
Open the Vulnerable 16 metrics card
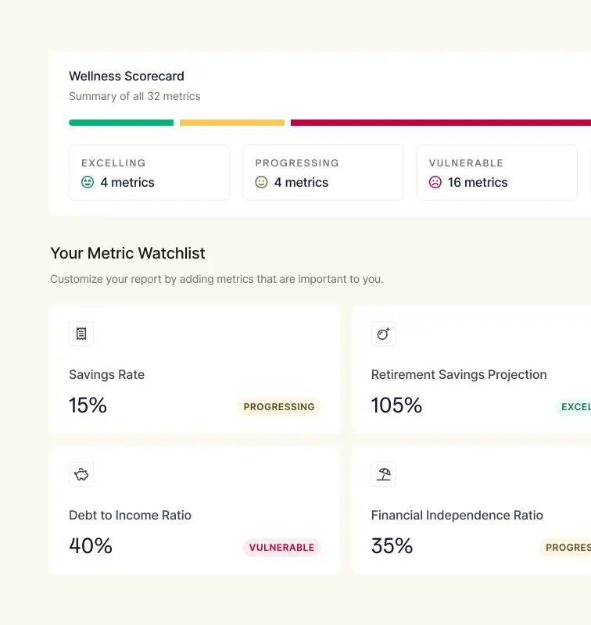(x=497, y=173)
